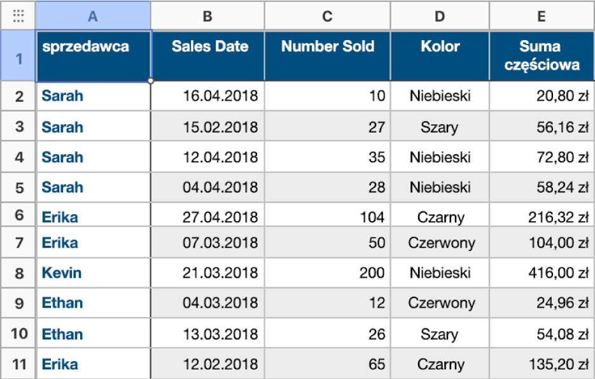The width and height of the screenshot is (595, 379).
Task: Click the 'Kolor' header cell
Action: click(x=440, y=55)
